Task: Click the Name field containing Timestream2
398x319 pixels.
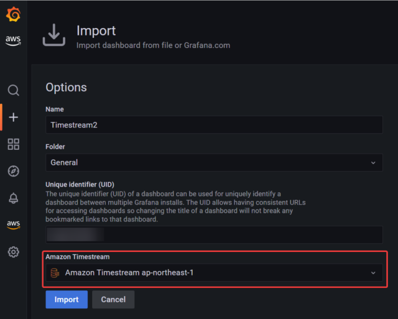Action: (213, 124)
